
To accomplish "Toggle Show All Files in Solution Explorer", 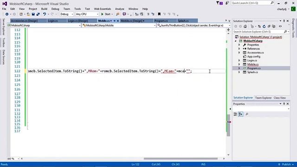I will click(x=274, y=26).
